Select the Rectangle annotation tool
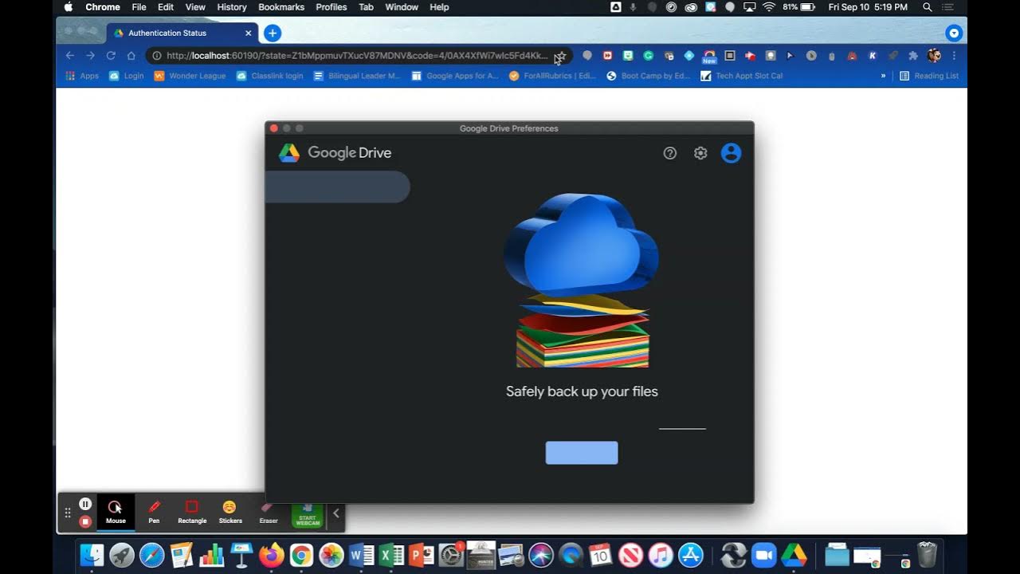Image resolution: width=1020 pixels, height=574 pixels. click(192, 512)
